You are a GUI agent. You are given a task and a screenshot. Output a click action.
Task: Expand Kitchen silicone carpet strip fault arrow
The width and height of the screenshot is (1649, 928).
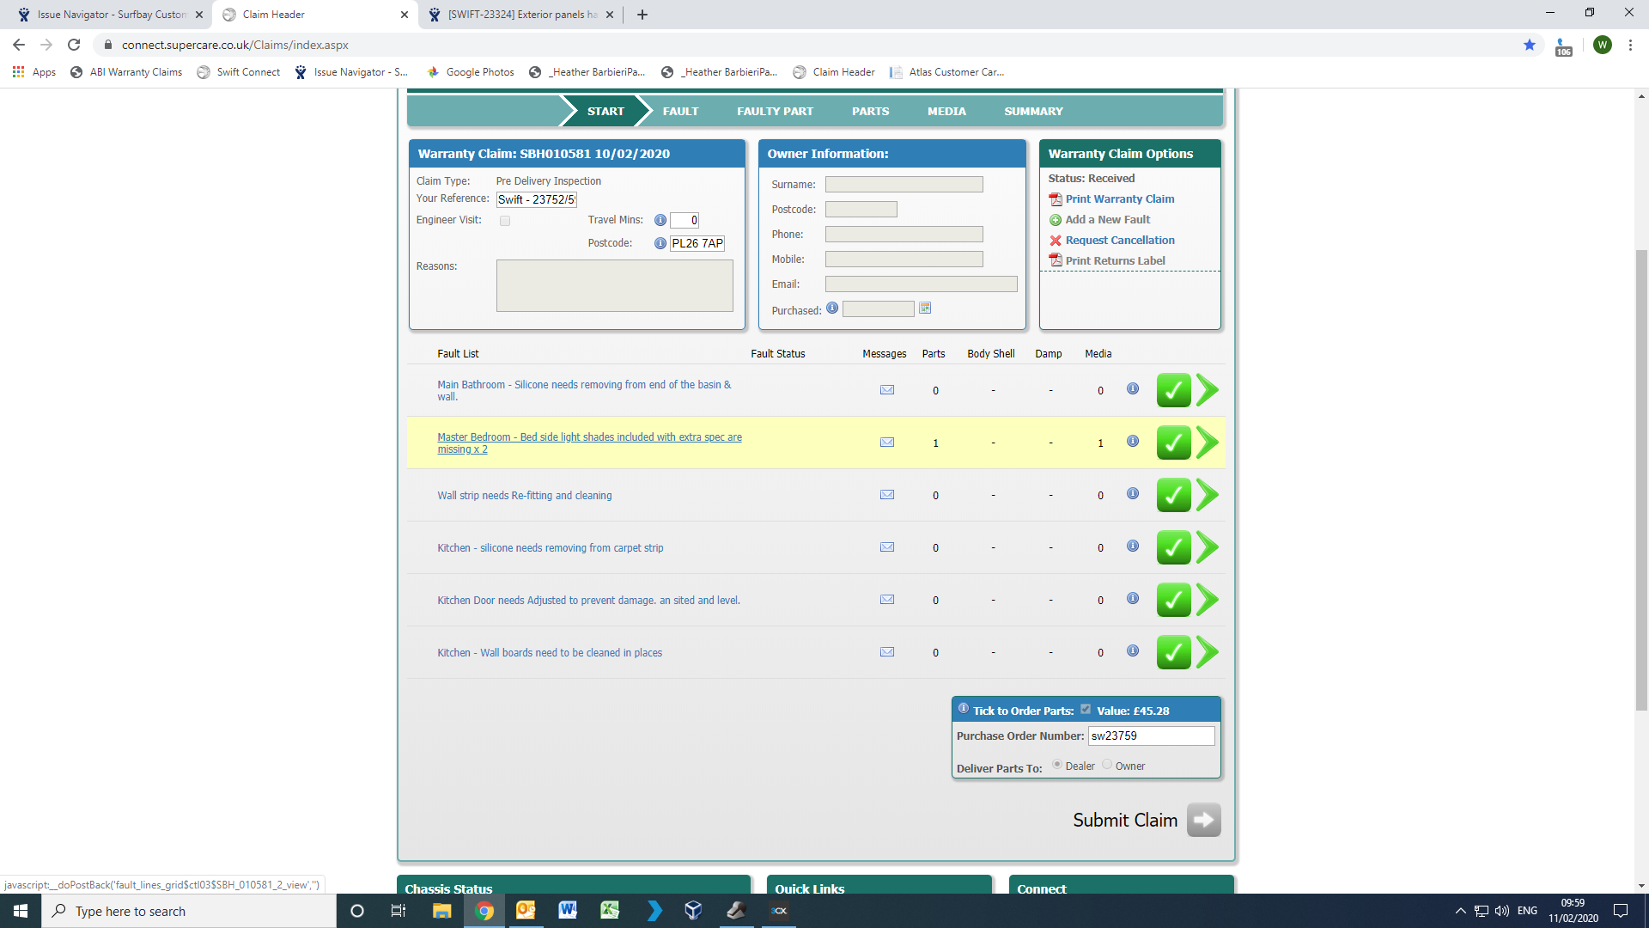[1208, 547]
